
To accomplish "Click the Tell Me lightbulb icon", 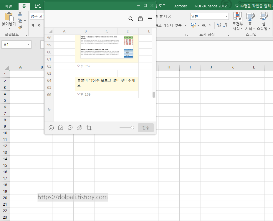I will 236,6.
